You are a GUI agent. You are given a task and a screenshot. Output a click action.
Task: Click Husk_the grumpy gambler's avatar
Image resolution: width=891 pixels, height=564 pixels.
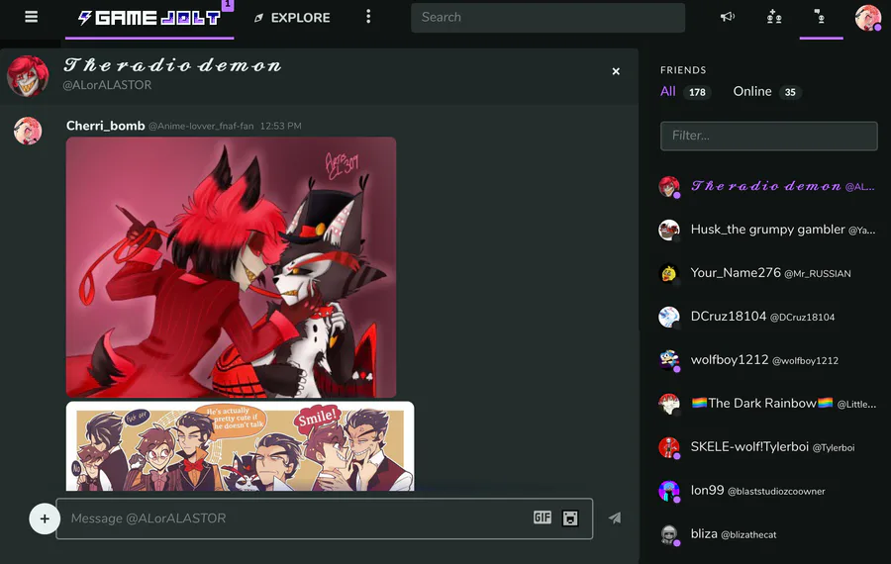coord(669,230)
